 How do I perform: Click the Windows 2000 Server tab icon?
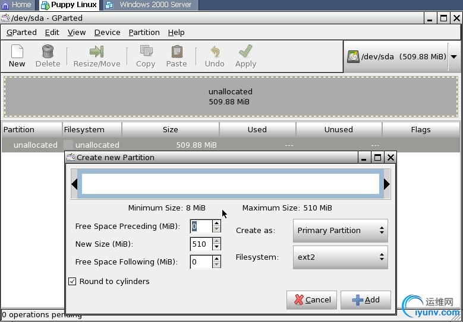(x=109, y=5)
